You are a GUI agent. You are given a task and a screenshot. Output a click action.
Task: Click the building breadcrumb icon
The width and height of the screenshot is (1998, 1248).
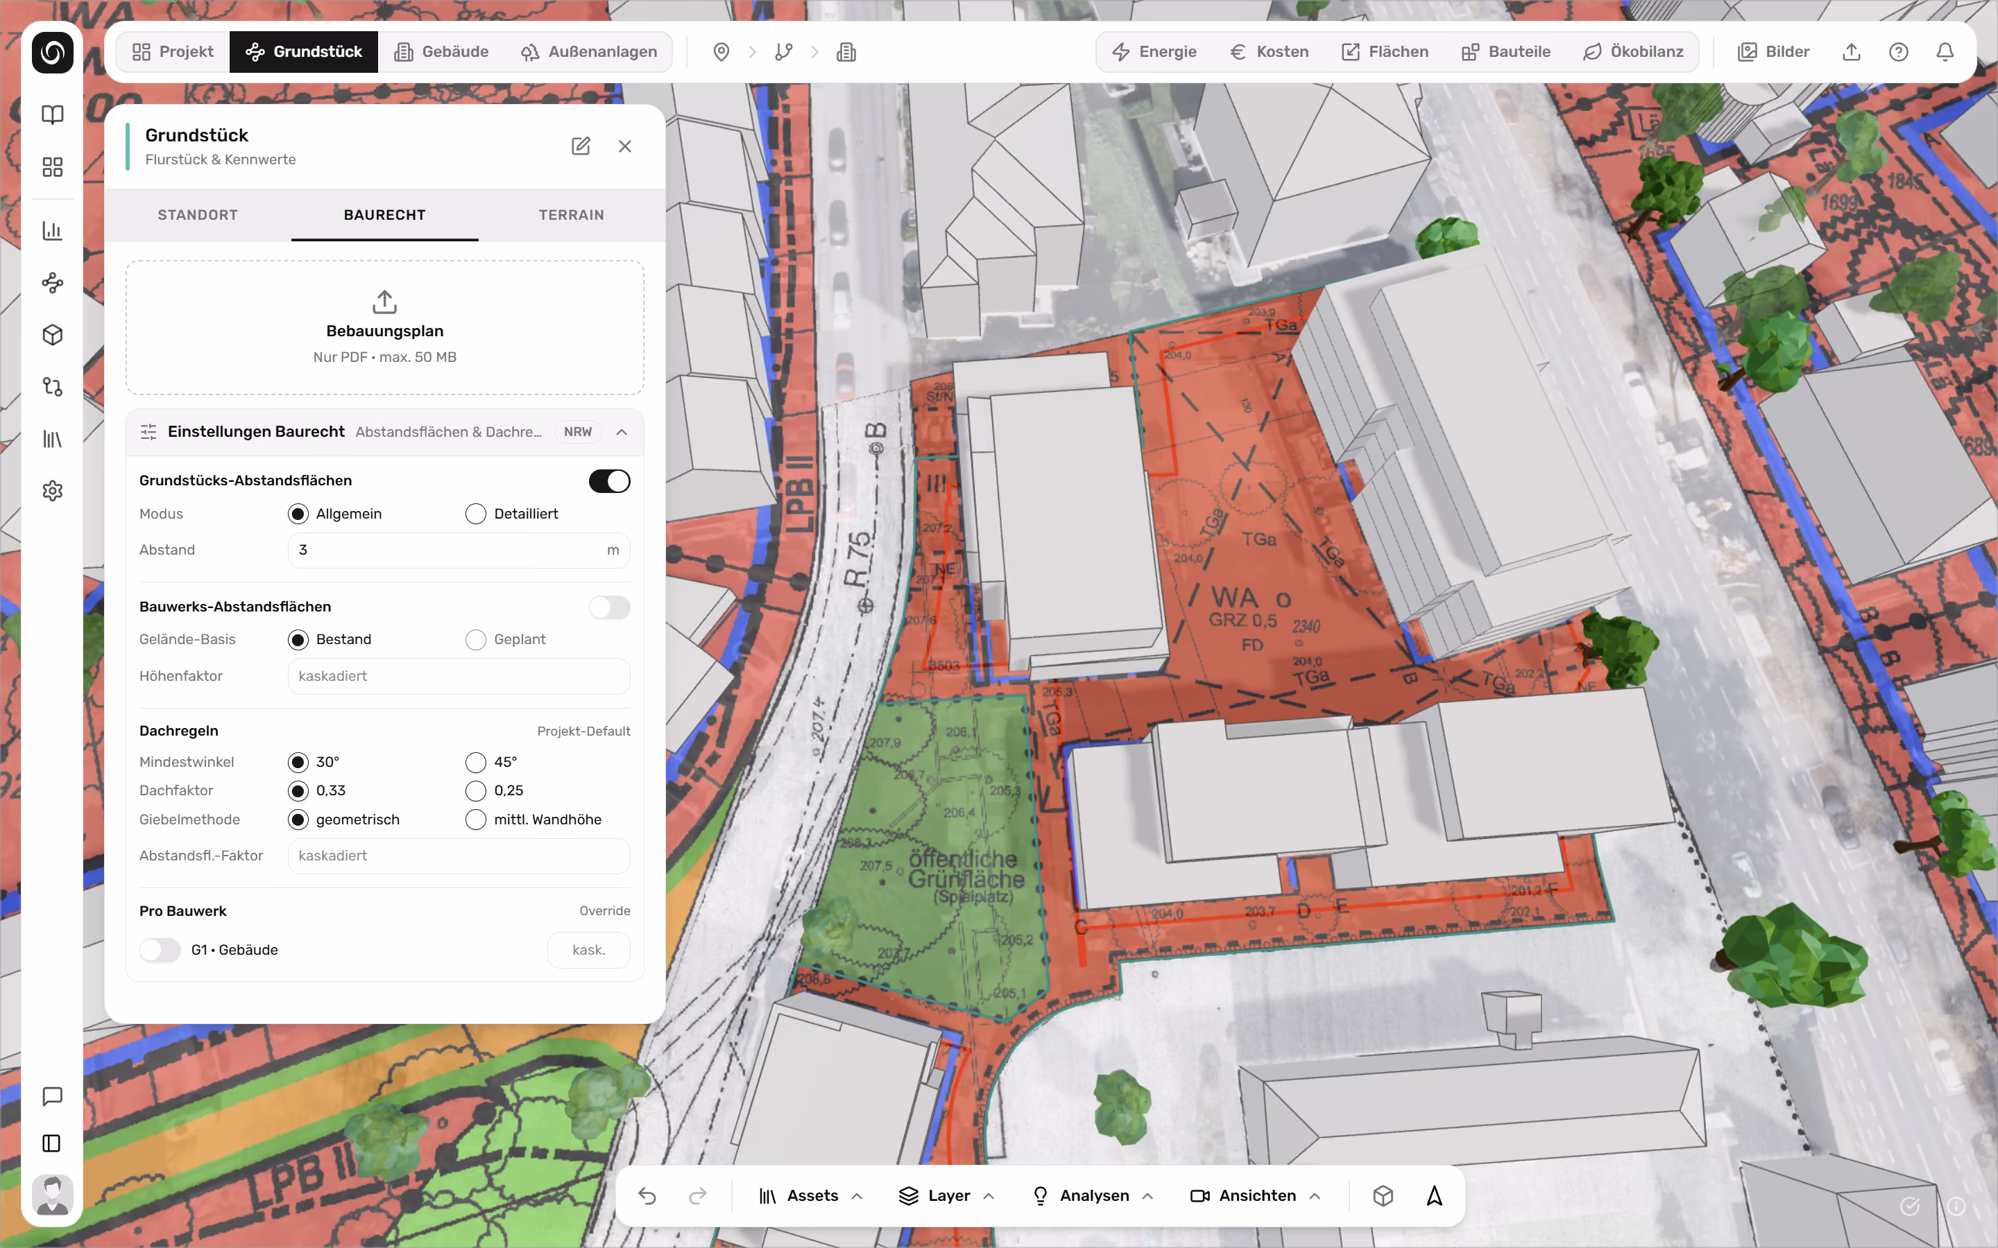tap(846, 52)
